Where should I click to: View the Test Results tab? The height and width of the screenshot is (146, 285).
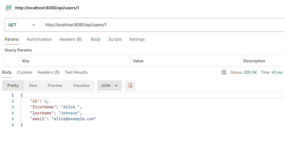click(76, 72)
